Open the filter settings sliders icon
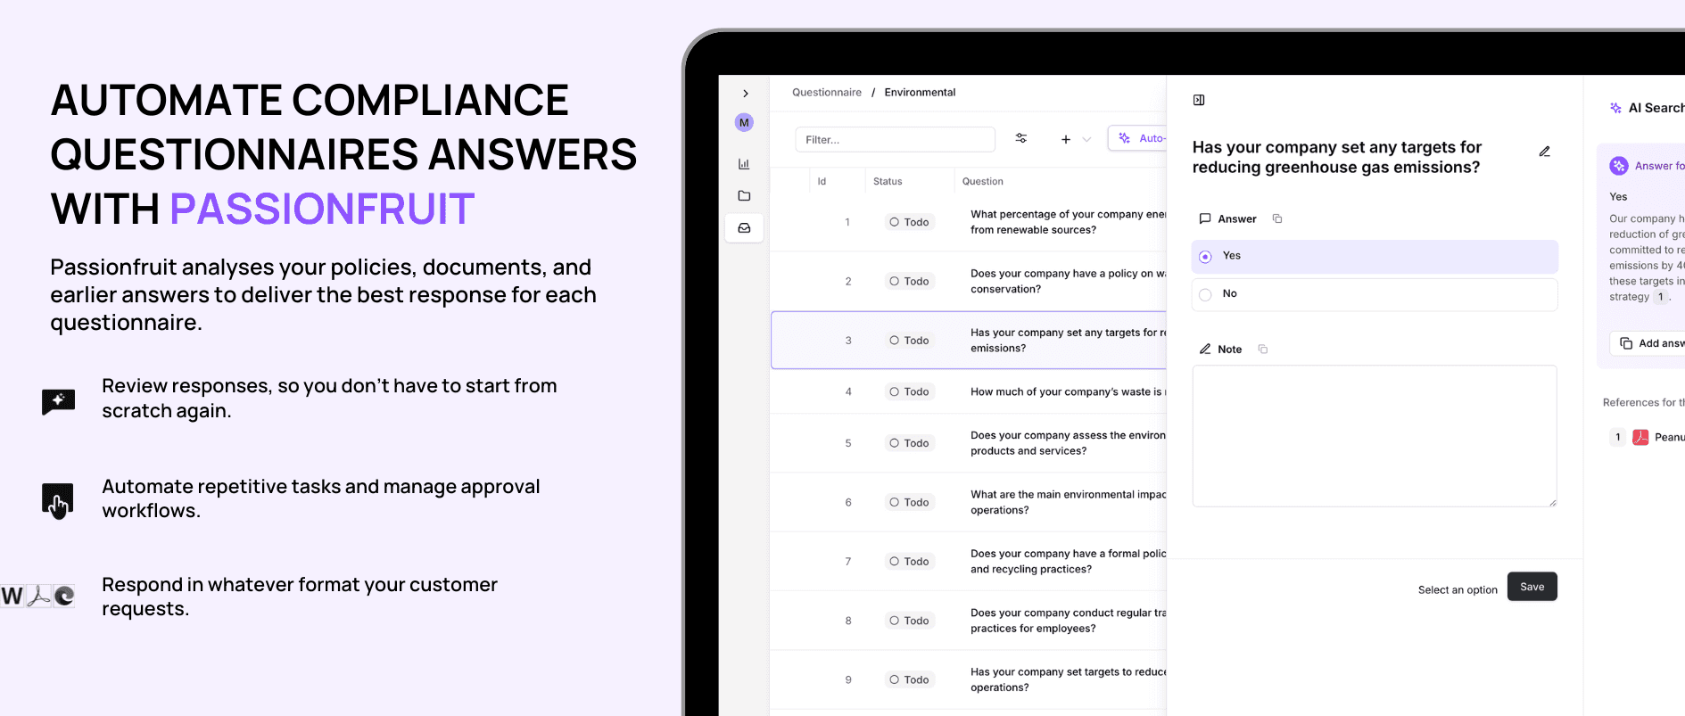The width and height of the screenshot is (1685, 716). (1021, 138)
